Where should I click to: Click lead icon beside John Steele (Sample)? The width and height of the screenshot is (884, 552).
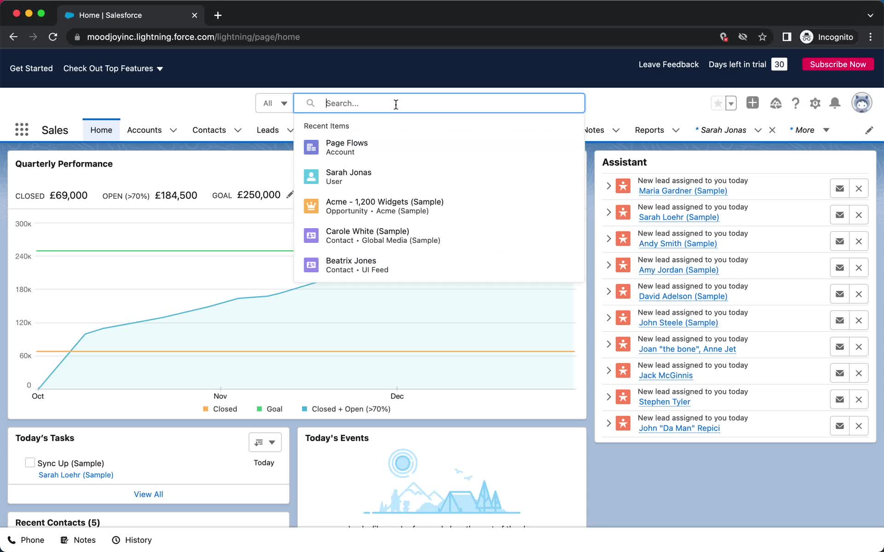[x=623, y=318]
